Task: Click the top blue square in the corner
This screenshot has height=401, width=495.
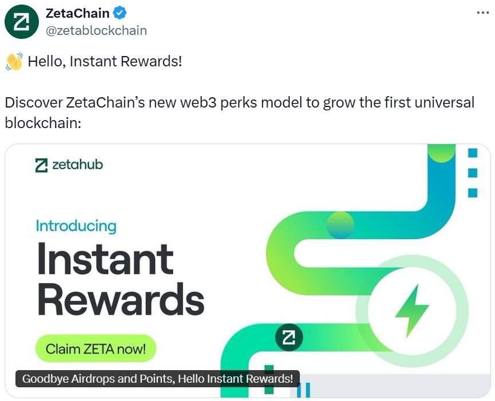Action: click(473, 153)
